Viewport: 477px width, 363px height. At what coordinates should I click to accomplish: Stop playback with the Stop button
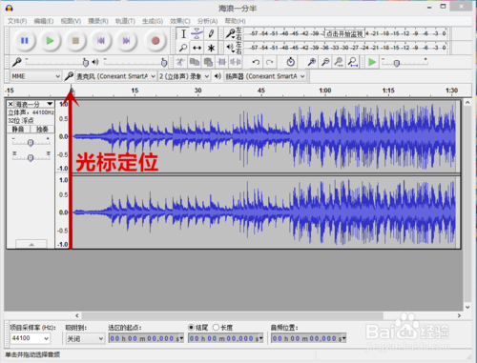[75, 41]
